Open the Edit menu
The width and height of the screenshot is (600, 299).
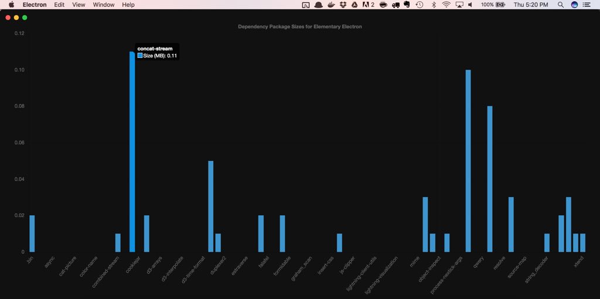(x=59, y=5)
